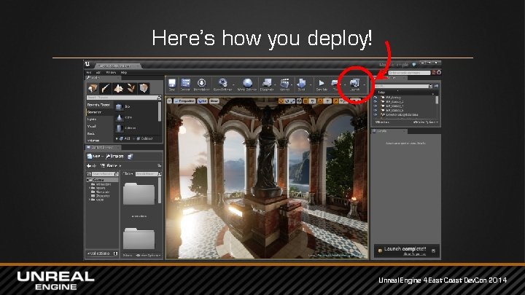
Task: Click the Build toolbar icon
Action: (x=301, y=84)
